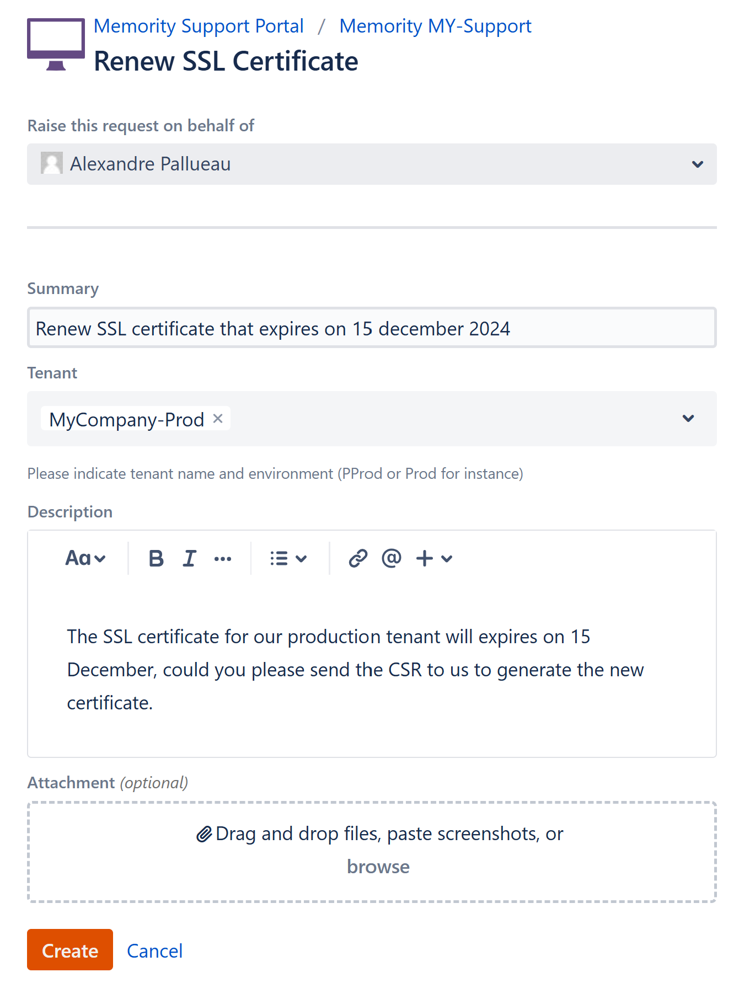The width and height of the screenshot is (739, 983).
Task: Cancel the SSL certificate request
Action: pyautogui.click(x=154, y=951)
